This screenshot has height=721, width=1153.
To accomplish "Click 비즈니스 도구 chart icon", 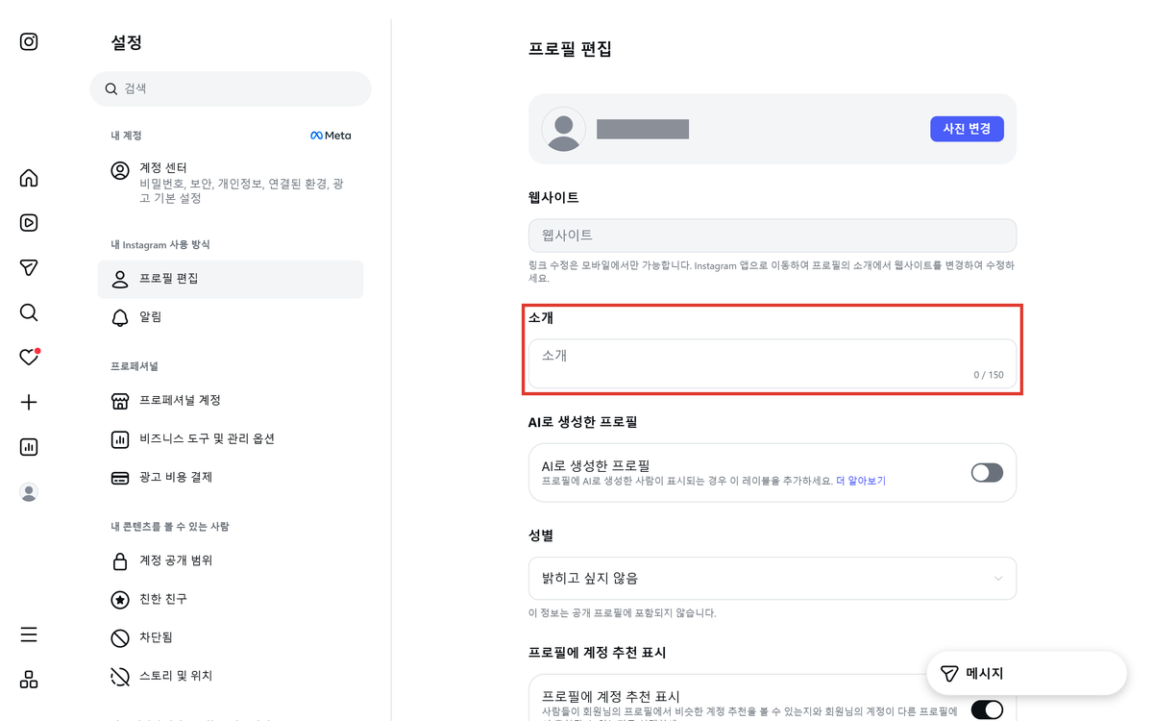I will pos(120,439).
